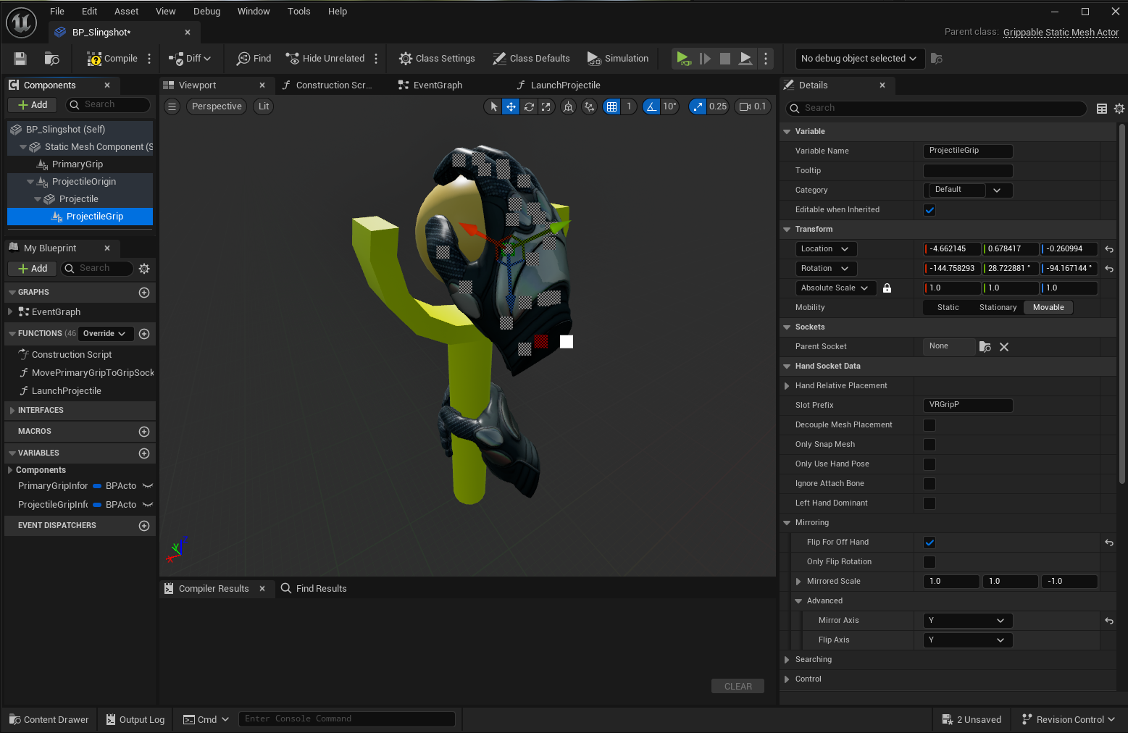Expand the Hand Relative Placement section
Image resolution: width=1128 pixels, height=733 pixels.
(x=787, y=386)
